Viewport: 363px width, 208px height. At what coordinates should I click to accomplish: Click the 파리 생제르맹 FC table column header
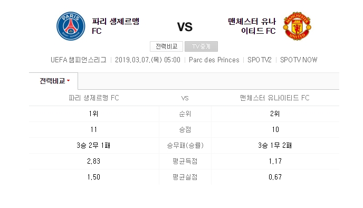pos(94,98)
